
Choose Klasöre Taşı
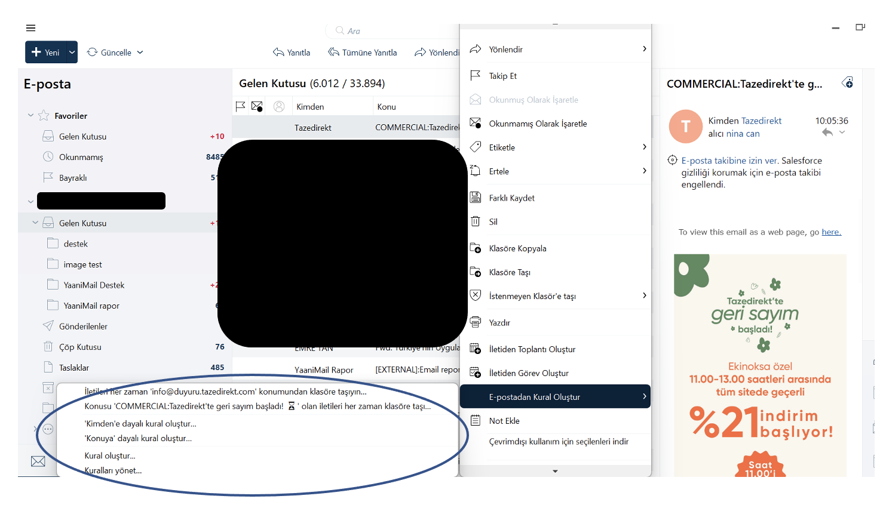556,272
